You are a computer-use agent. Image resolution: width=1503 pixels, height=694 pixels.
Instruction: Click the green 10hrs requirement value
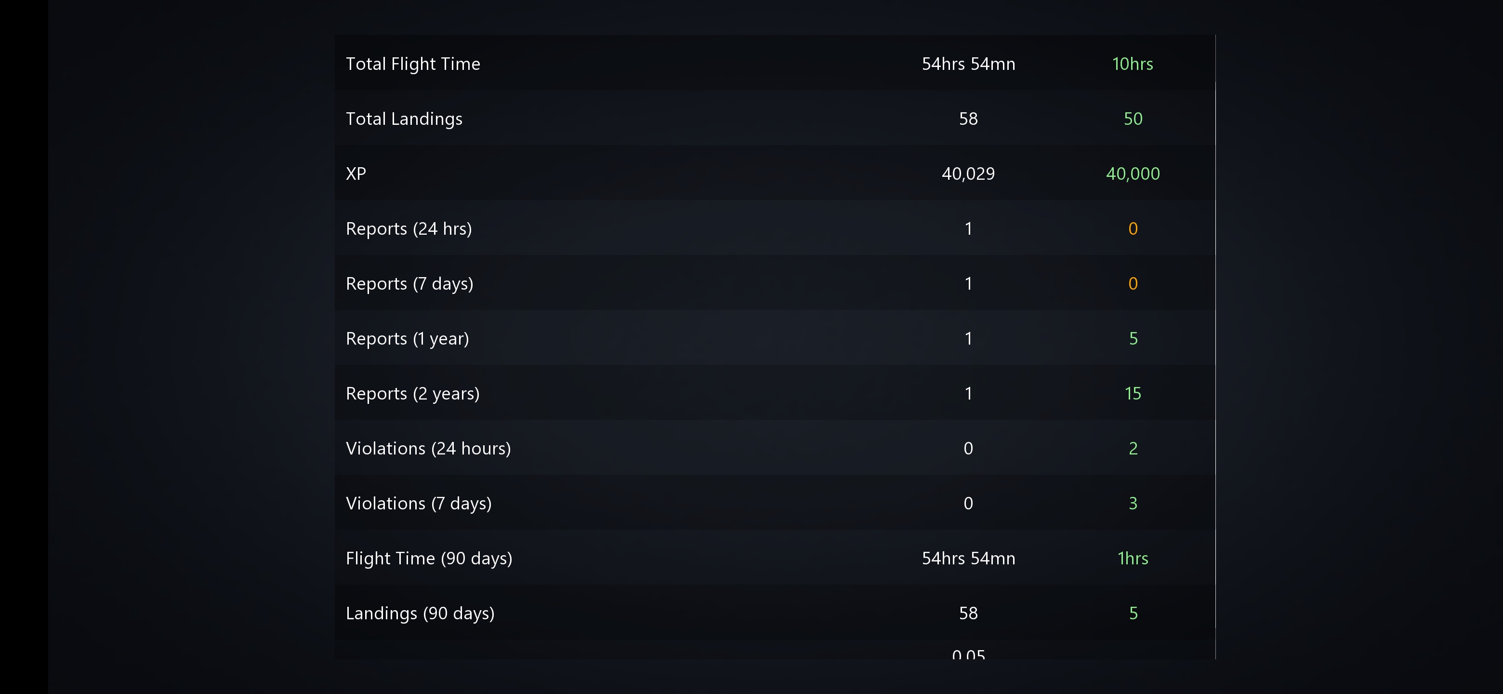1133,64
